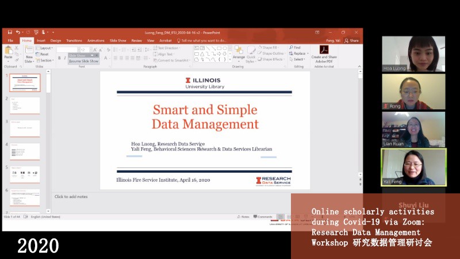Pick the text box shape in gallery
This screenshot has height=259, width=460.
[x=197, y=48]
